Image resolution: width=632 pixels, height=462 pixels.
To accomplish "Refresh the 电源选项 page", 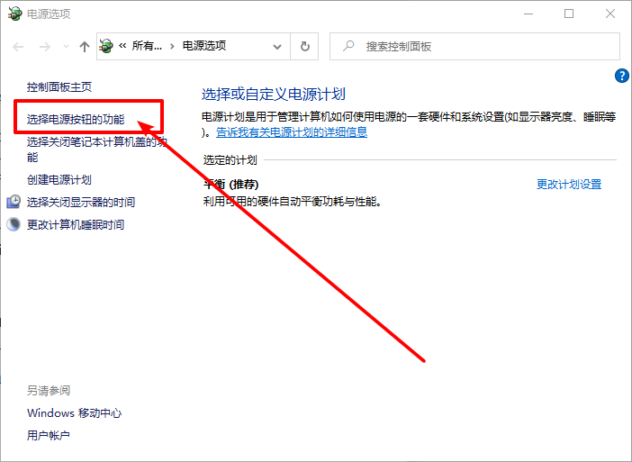I will point(305,46).
